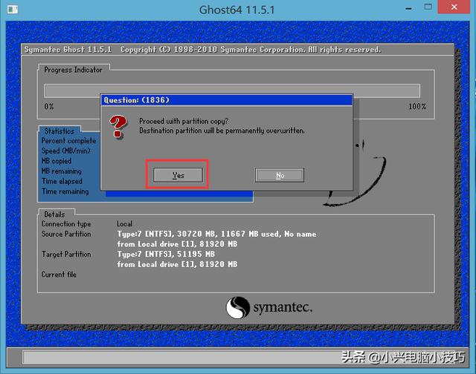Click target value "Type:7 [NTFS], 51195 MB"
The image size is (476, 374).
click(166, 254)
